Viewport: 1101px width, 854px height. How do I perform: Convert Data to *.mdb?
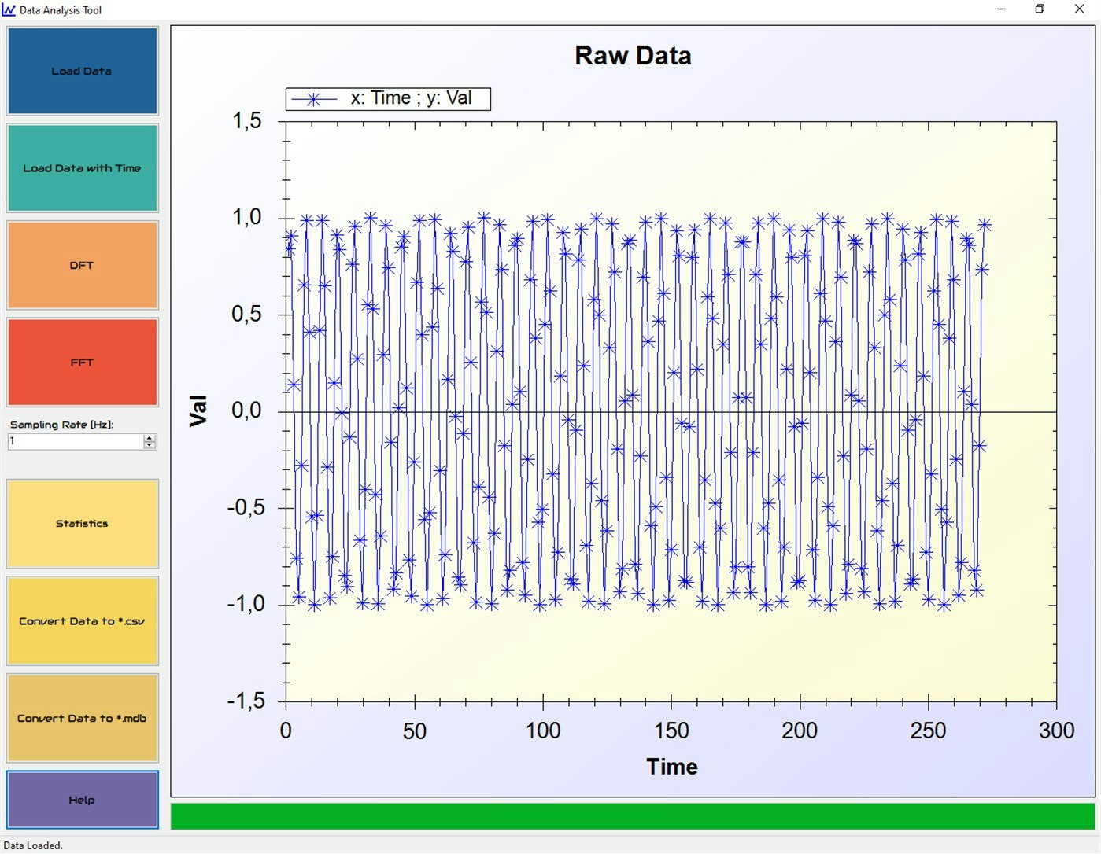82,717
